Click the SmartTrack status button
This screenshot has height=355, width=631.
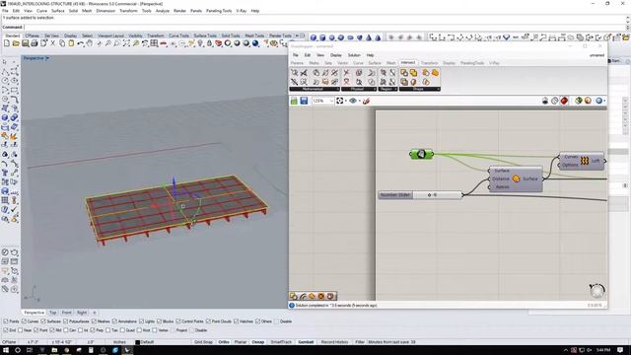pyautogui.click(x=281, y=342)
